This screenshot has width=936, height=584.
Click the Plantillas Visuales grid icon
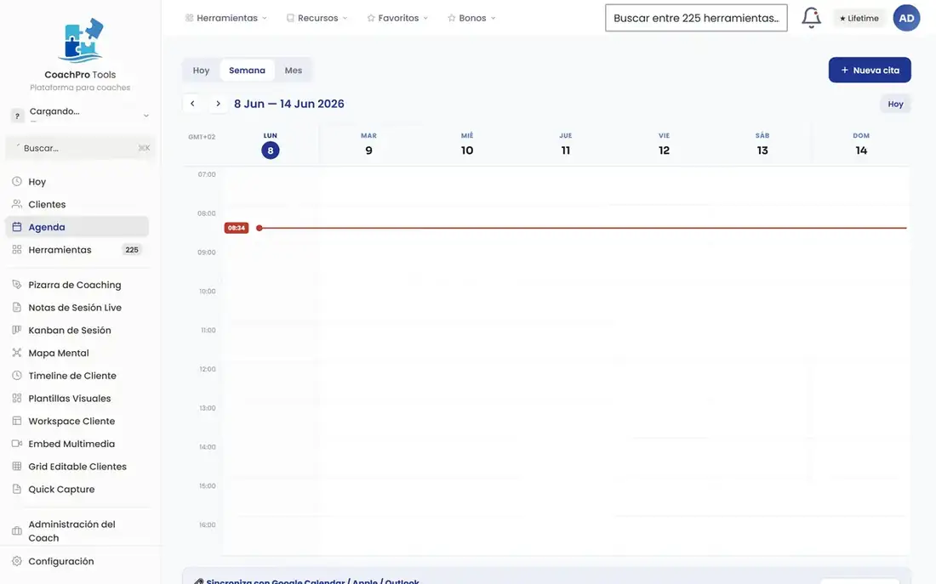click(x=17, y=398)
